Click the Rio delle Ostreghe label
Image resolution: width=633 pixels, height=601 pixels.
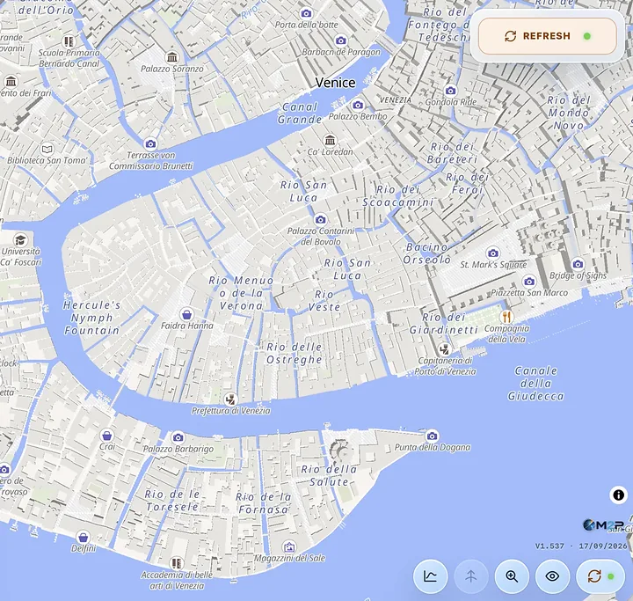295,353
